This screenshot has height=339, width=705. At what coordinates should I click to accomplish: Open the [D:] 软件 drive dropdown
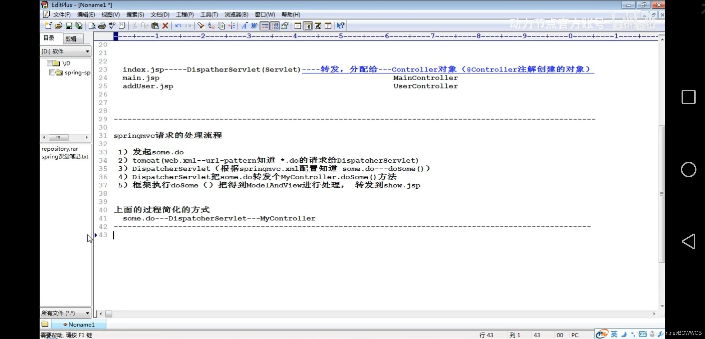(87, 51)
